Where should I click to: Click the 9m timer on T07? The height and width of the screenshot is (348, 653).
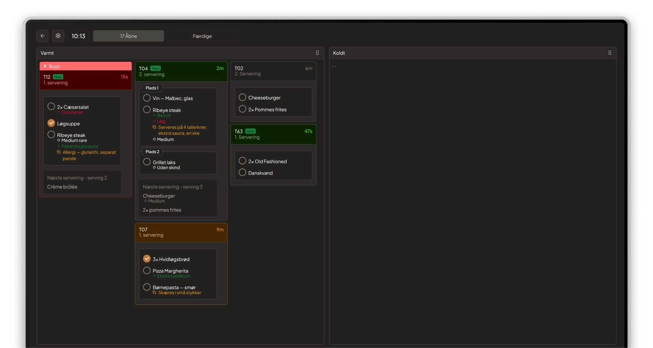pyautogui.click(x=220, y=230)
